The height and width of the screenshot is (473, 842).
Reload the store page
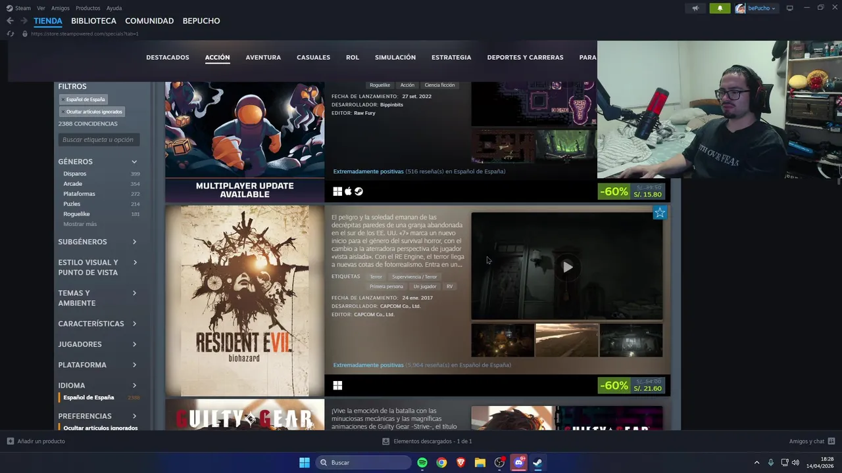pyautogui.click(x=10, y=34)
